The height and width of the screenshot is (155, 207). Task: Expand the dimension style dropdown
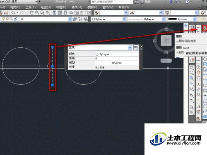(161, 13)
